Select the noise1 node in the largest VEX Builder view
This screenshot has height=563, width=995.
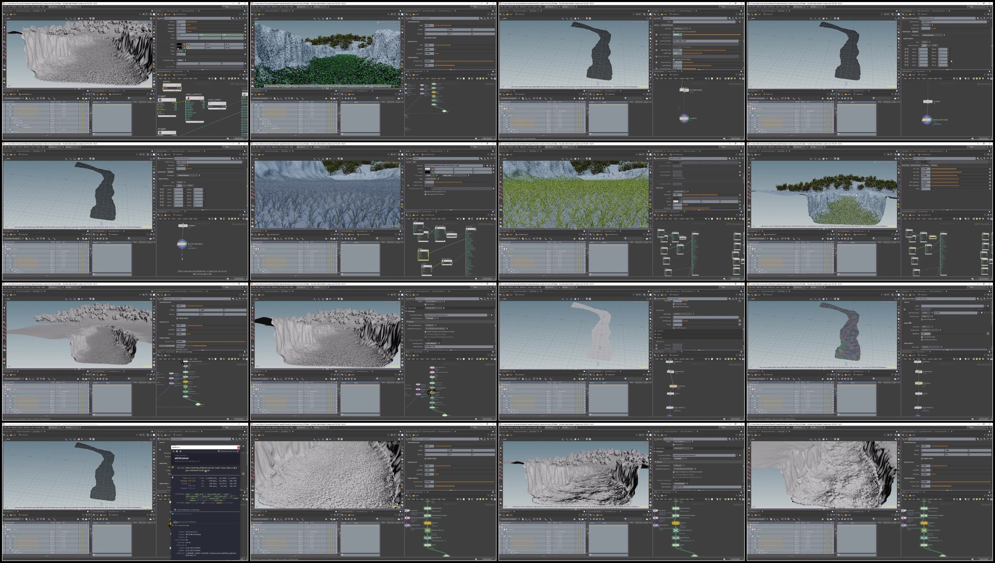[172, 87]
